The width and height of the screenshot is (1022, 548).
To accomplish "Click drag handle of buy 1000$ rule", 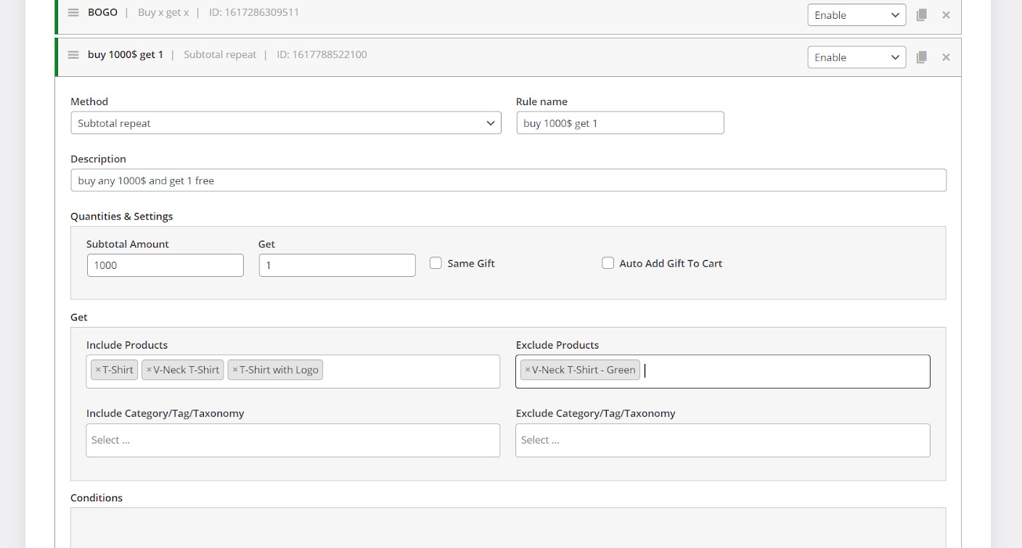I will (73, 55).
